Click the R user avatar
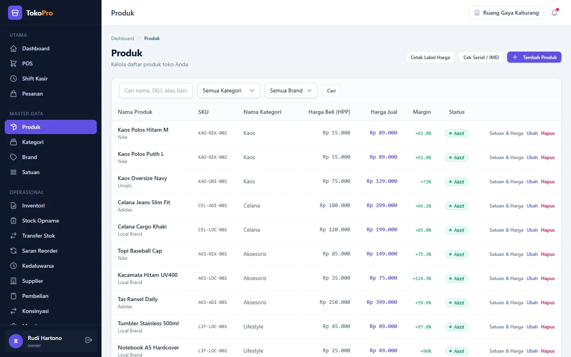571x357 pixels. pos(16,341)
